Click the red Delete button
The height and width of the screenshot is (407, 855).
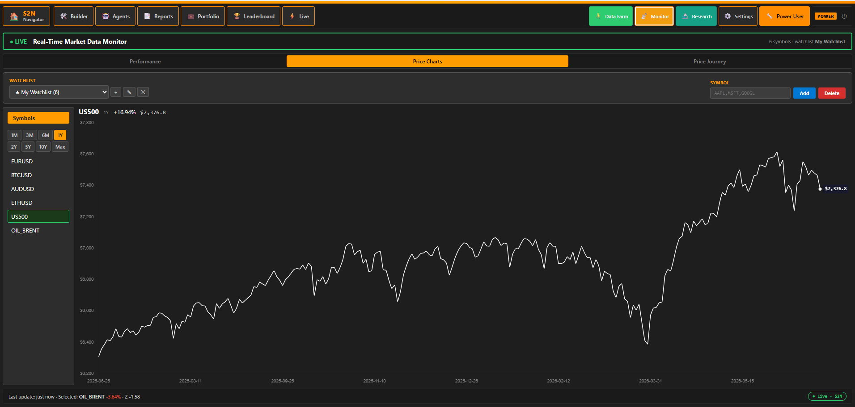pyautogui.click(x=832, y=93)
